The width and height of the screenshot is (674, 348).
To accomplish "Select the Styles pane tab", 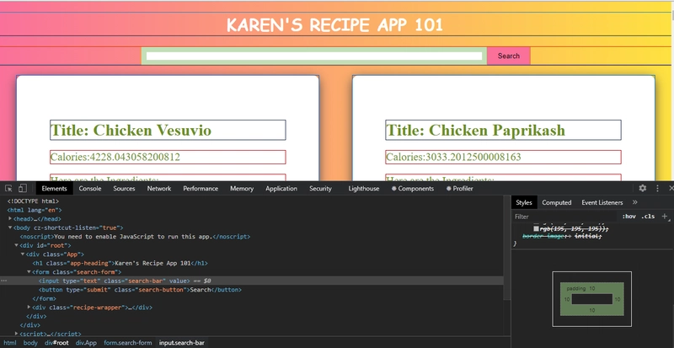I will pos(524,202).
